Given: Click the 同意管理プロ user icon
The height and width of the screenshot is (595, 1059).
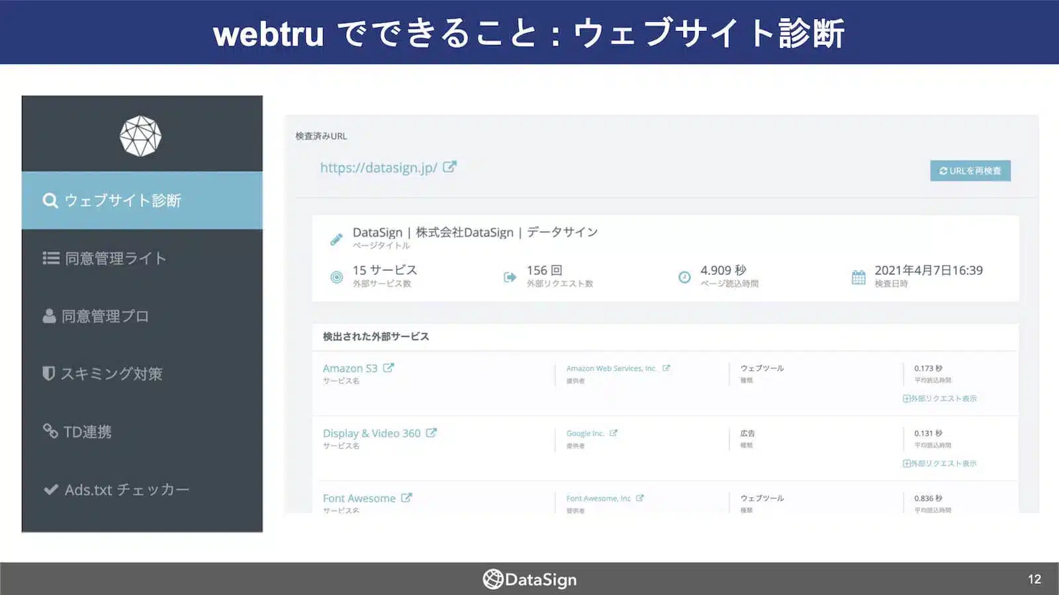Looking at the screenshot, I should click(x=50, y=316).
